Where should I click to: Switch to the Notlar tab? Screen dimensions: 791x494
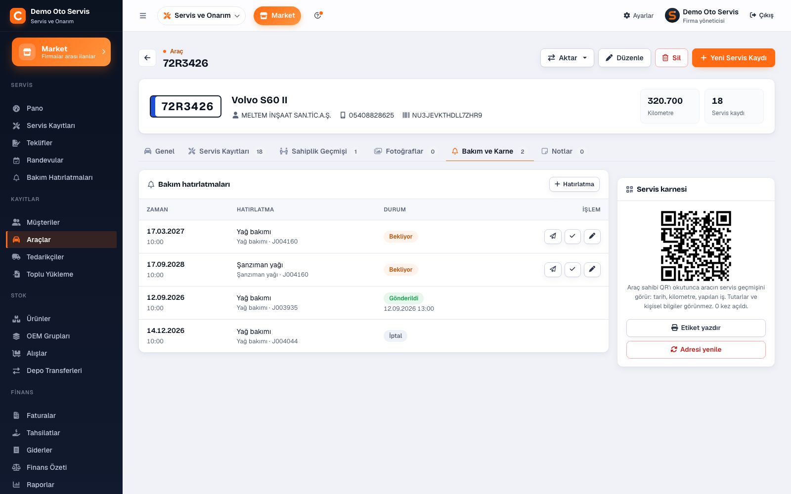click(563, 151)
